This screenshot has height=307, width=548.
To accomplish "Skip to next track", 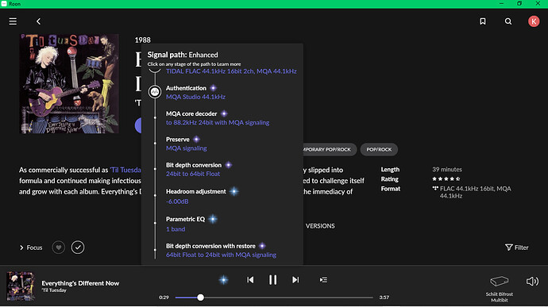I will (295, 280).
